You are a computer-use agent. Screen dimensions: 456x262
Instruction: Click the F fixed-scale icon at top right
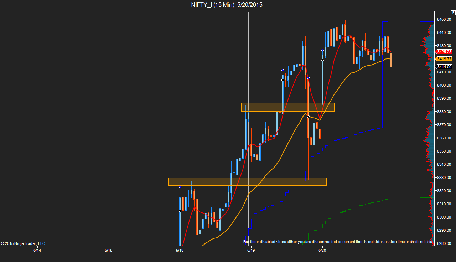pos(453,12)
